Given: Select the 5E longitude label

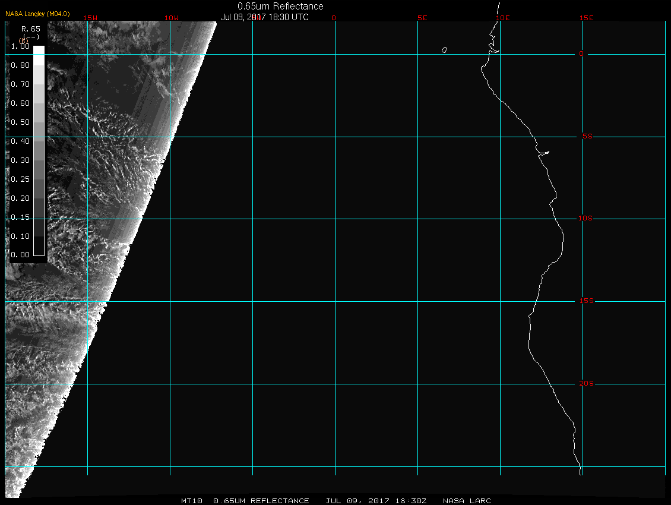Looking at the screenshot, I should tap(422, 18).
